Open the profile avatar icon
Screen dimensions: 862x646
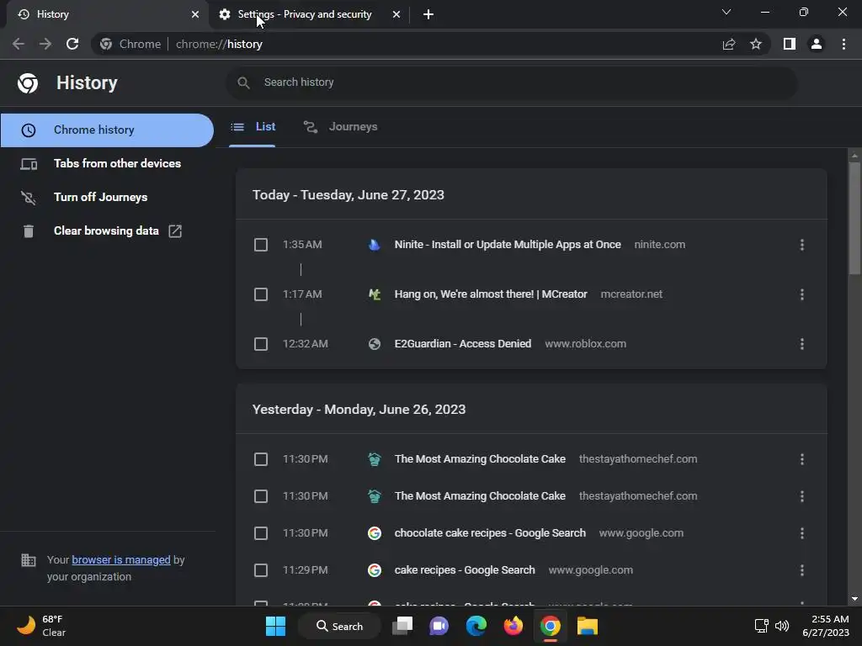817,44
